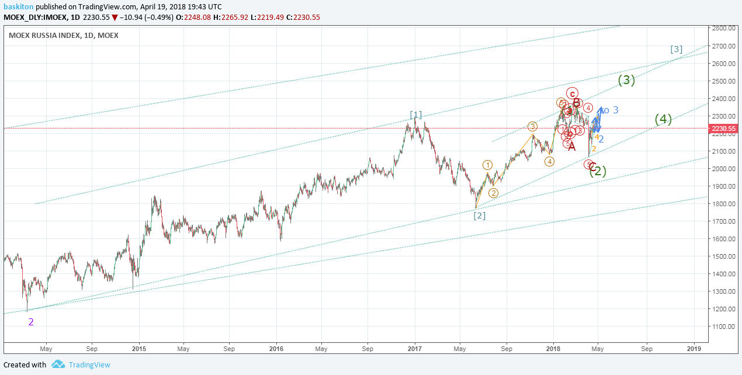Click the orange circled 3 wave marker
Screen dimensions: 742x375
tap(532, 126)
